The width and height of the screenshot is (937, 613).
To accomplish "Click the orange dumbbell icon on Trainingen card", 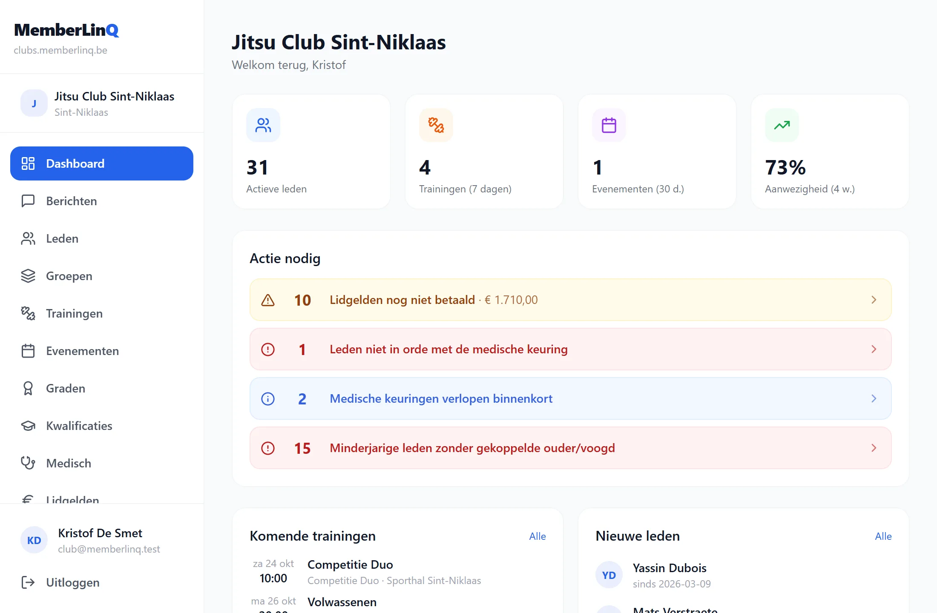I will 436,125.
